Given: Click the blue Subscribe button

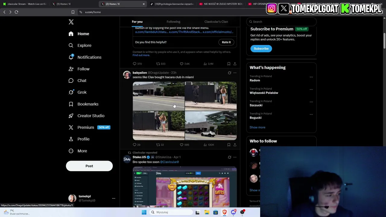Looking at the screenshot, I should (x=261, y=49).
